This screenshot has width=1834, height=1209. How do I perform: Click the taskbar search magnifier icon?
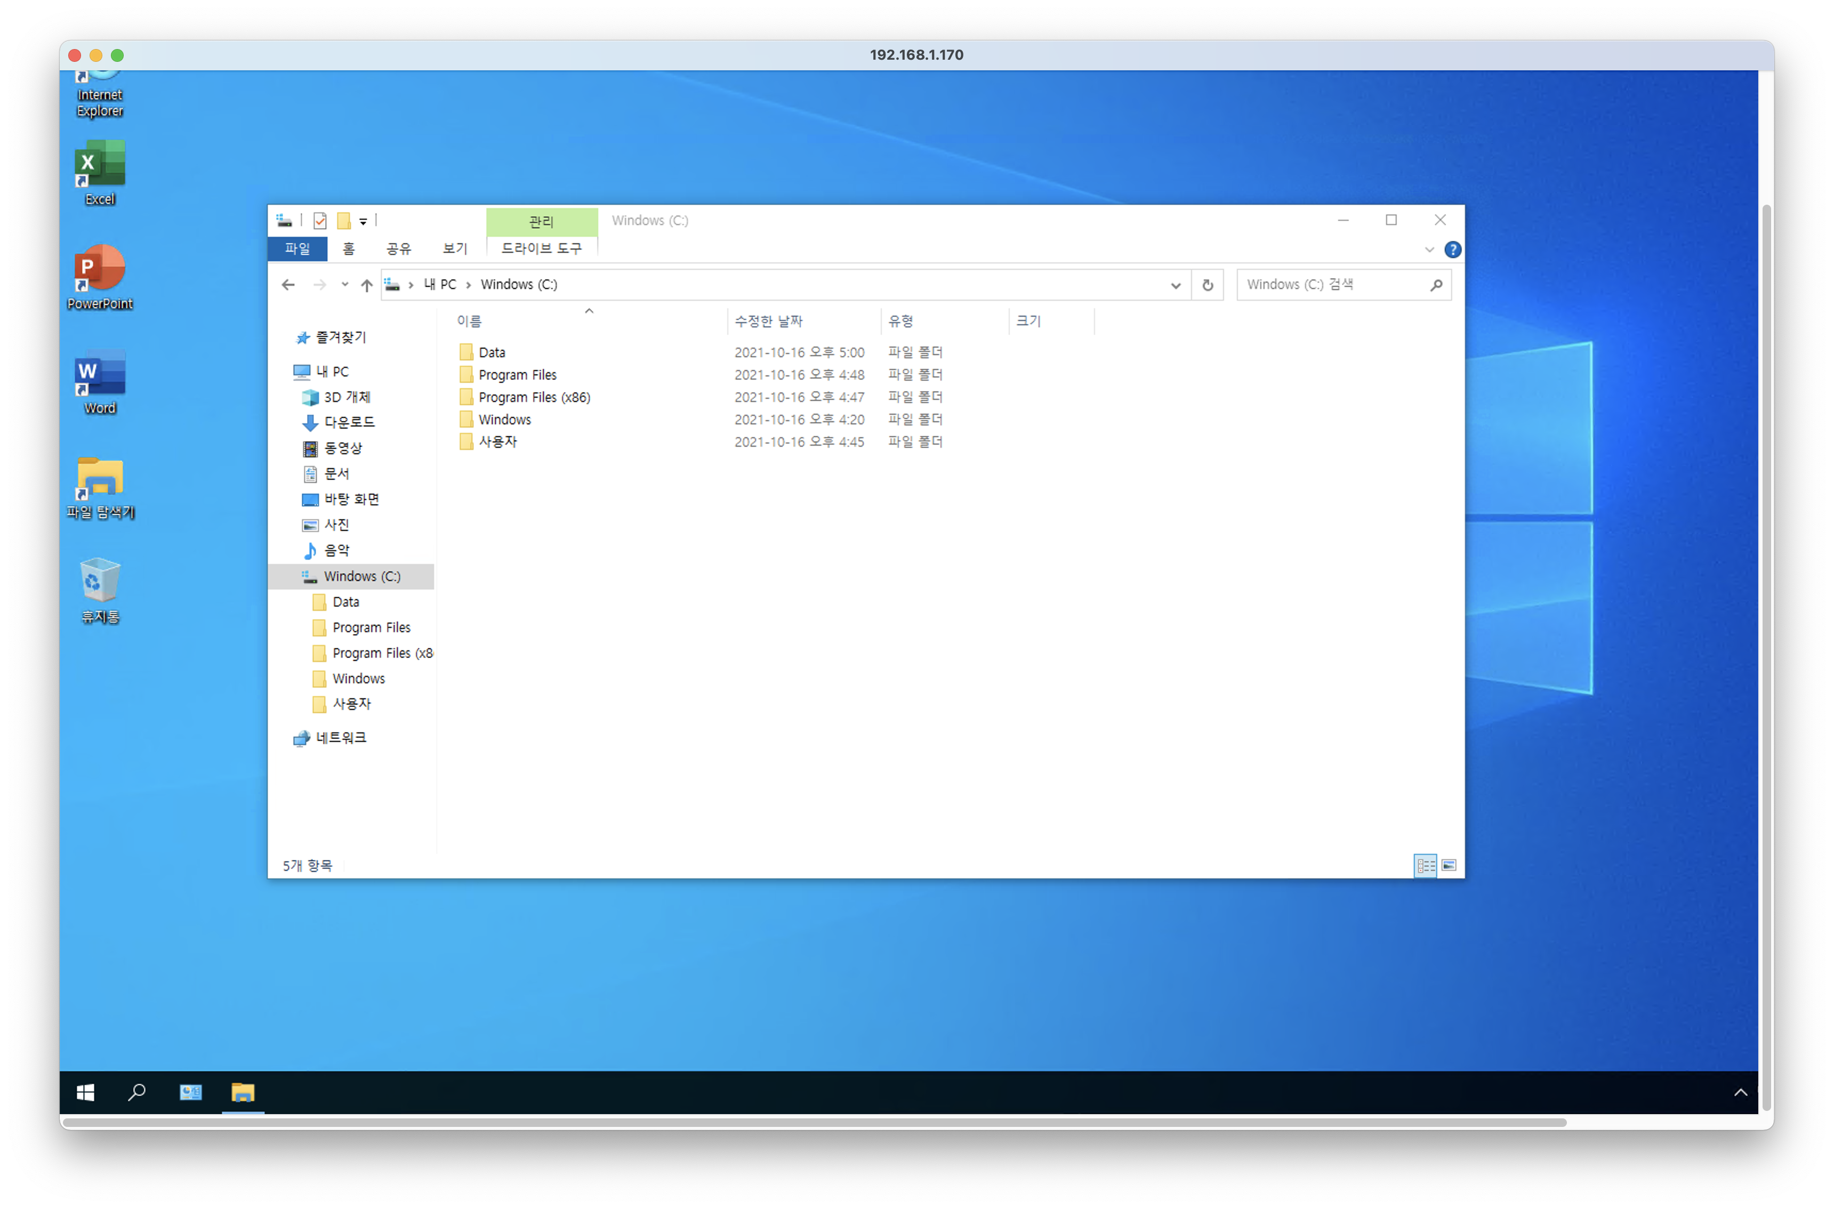(x=137, y=1092)
